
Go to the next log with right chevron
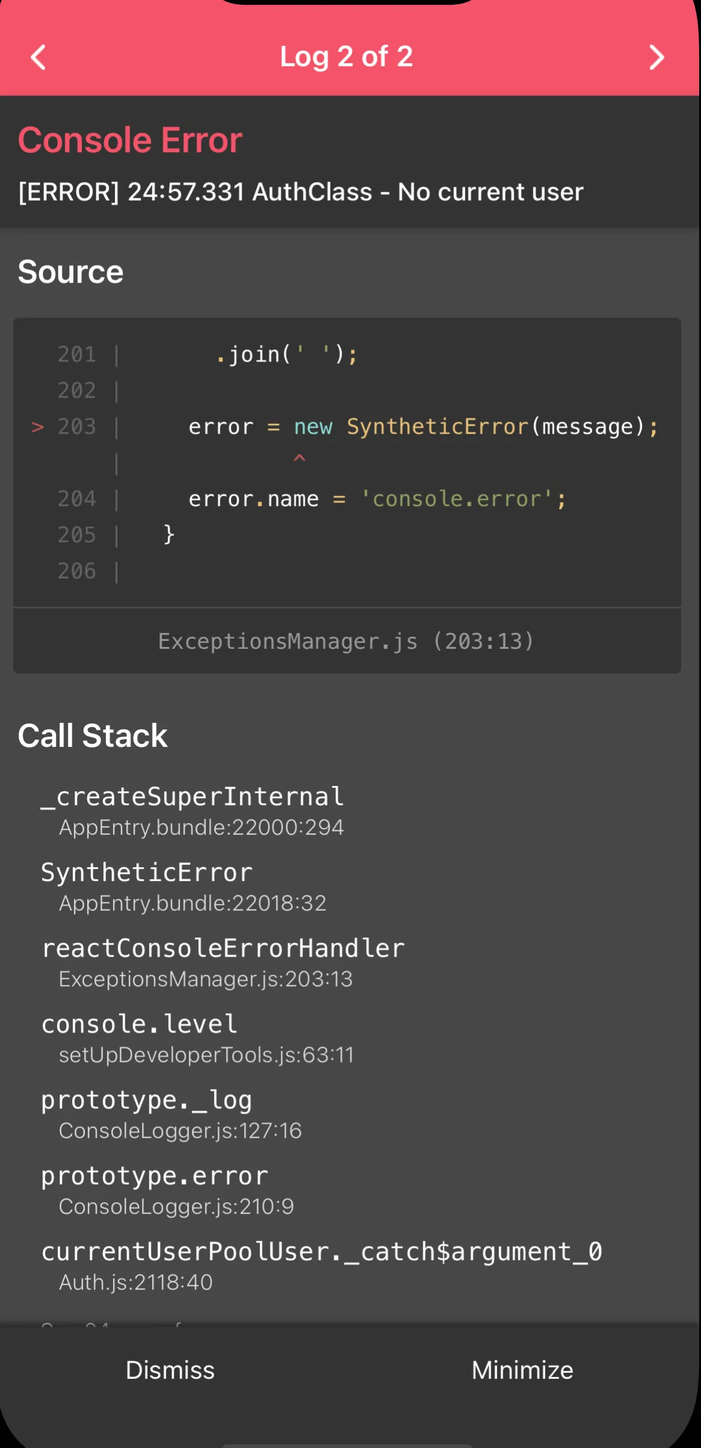[x=657, y=58]
